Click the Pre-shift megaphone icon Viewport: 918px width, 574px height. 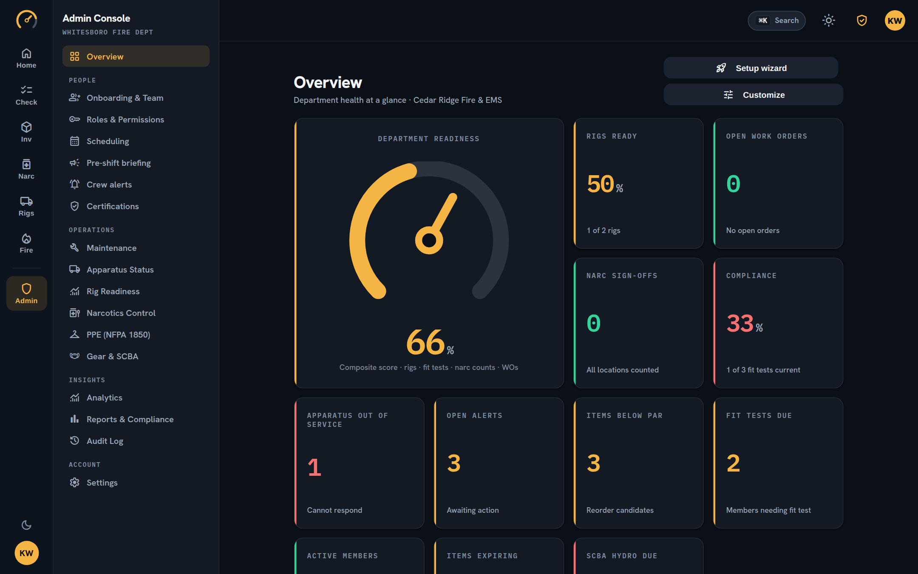pos(75,163)
